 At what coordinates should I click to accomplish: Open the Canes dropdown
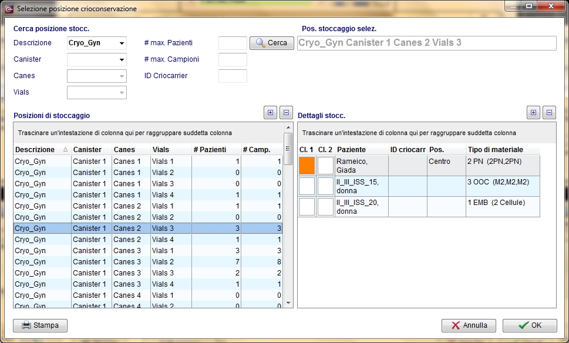[x=122, y=76]
